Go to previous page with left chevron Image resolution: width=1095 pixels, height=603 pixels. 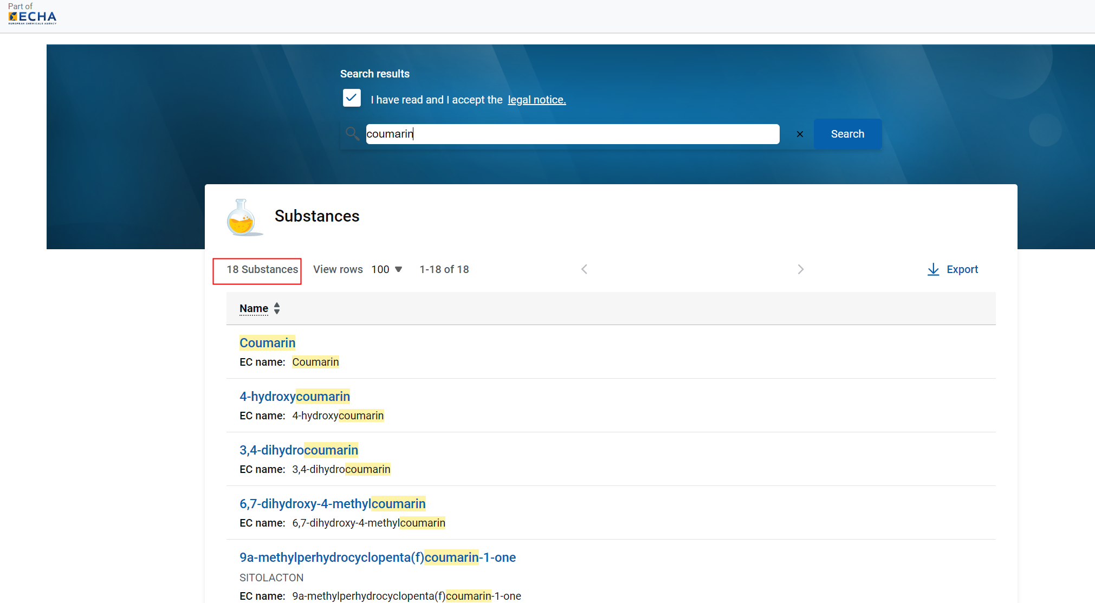584,269
